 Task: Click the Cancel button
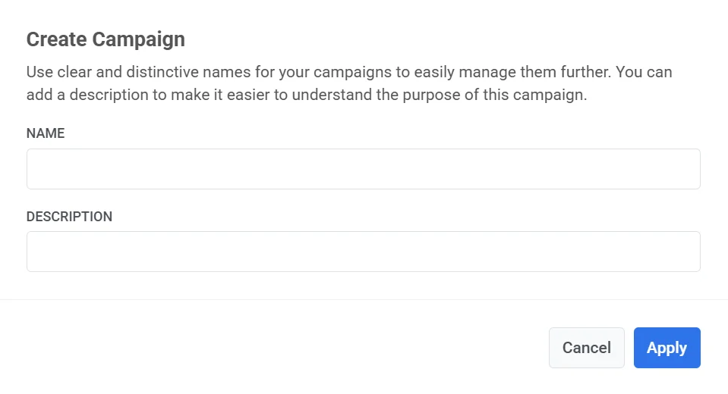tap(586, 348)
